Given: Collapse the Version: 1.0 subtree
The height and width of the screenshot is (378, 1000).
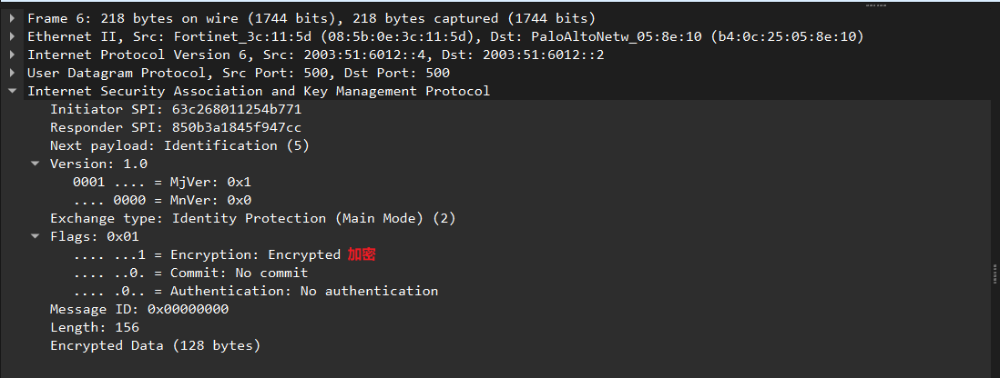Looking at the screenshot, I should (x=35, y=164).
